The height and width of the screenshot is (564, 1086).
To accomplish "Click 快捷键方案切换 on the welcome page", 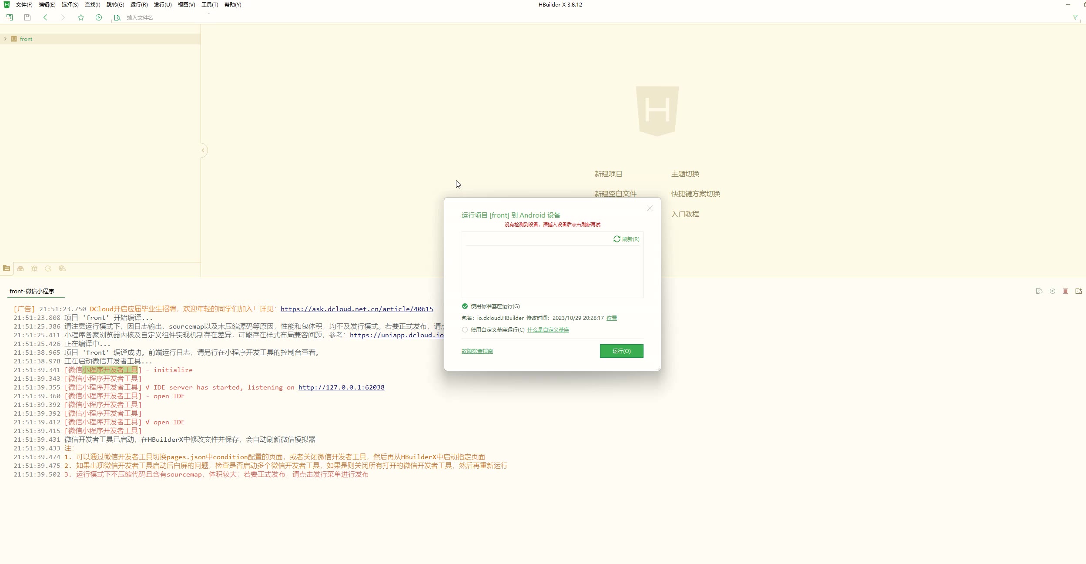I will (x=695, y=194).
